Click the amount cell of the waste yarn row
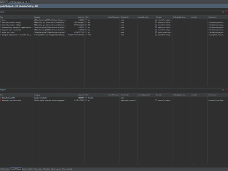 point(76,100)
